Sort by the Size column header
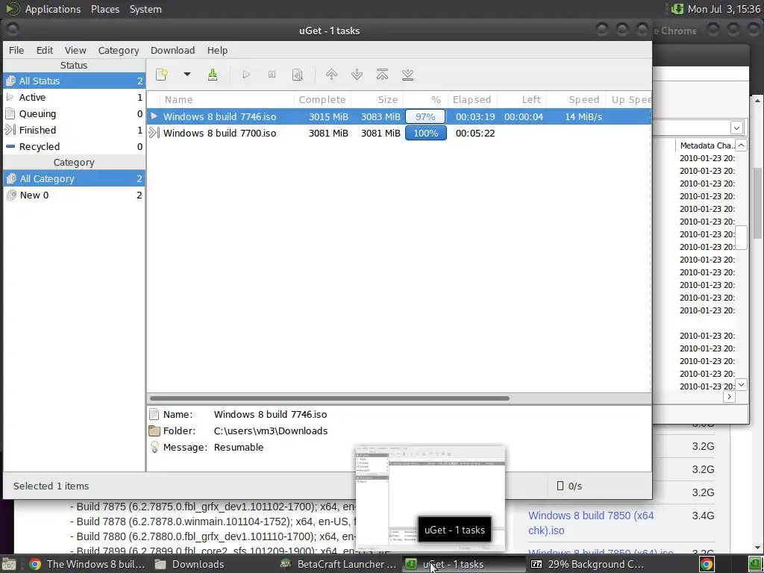This screenshot has height=573, width=764. coord(377,99)
